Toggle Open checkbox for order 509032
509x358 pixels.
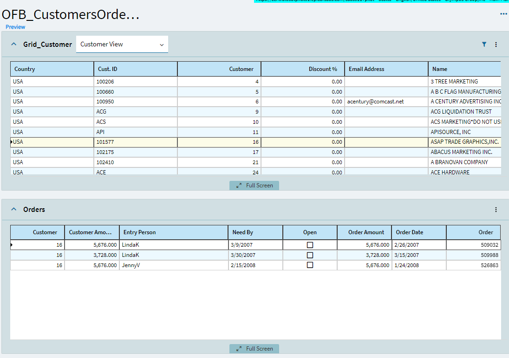[310, 245]
